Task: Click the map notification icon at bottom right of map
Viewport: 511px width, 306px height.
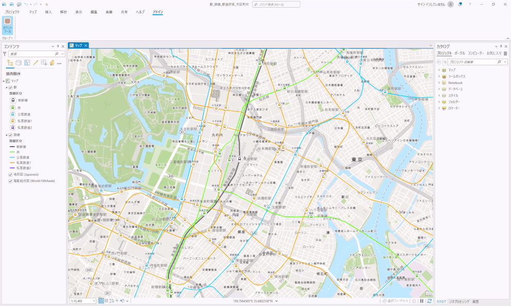Action: point(428,294)
